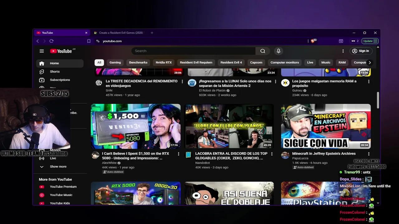Select the Resident Evil 4 chip
Viewport: 399px width, 224px height.
[x=231, y=63]
